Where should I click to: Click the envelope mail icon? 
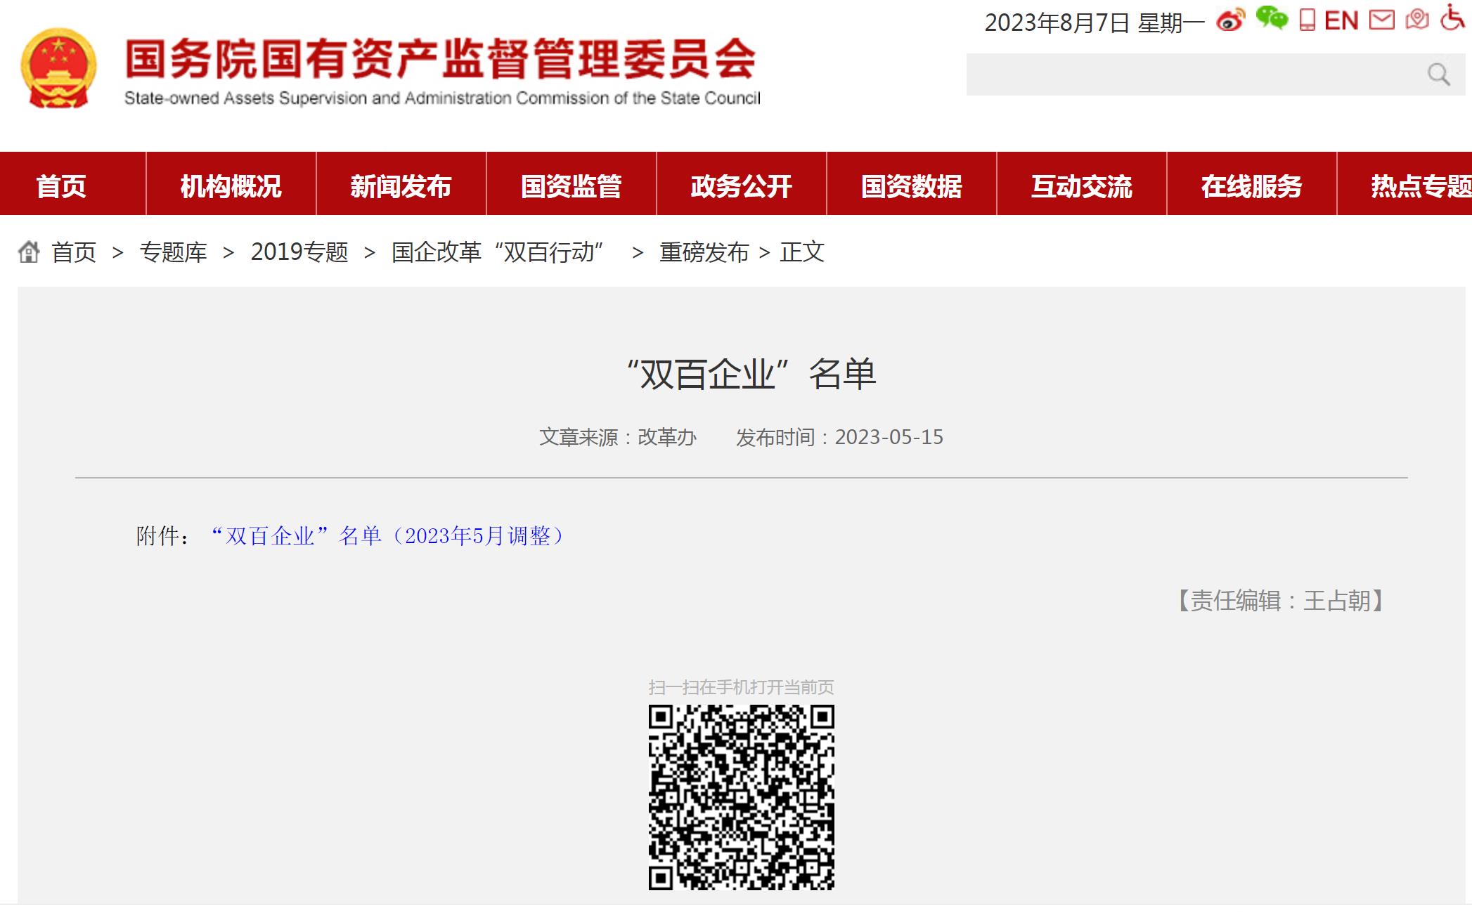pos(1381,20)
